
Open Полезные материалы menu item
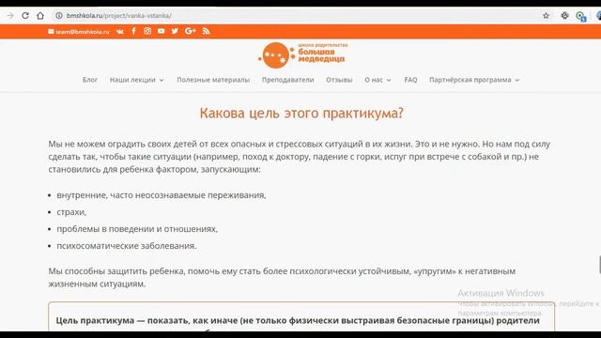click(213, 80)
